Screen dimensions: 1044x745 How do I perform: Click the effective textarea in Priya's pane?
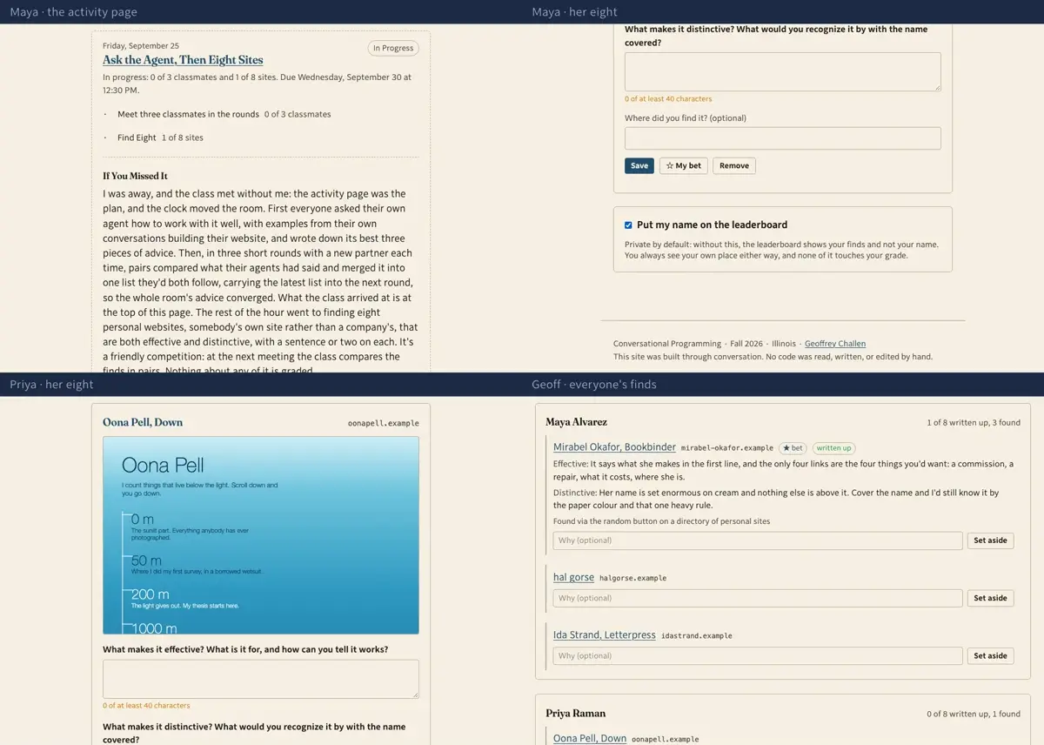261,679
